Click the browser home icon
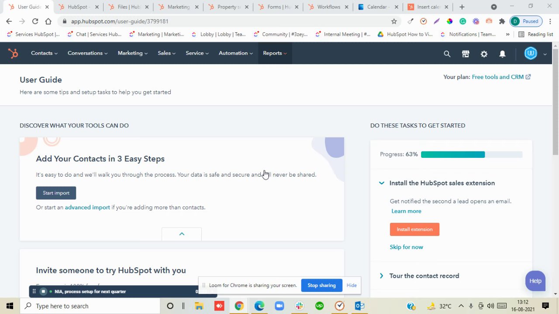Screen dimensions: 559x314 click(48, 21)
